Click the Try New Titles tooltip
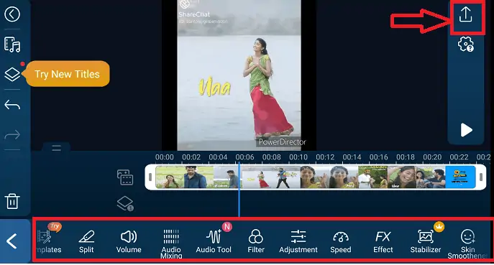The image size is (494, 265). 67,74
